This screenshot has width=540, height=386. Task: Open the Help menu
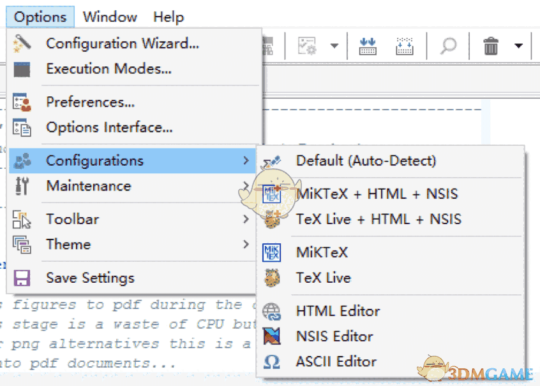point(169,17)
